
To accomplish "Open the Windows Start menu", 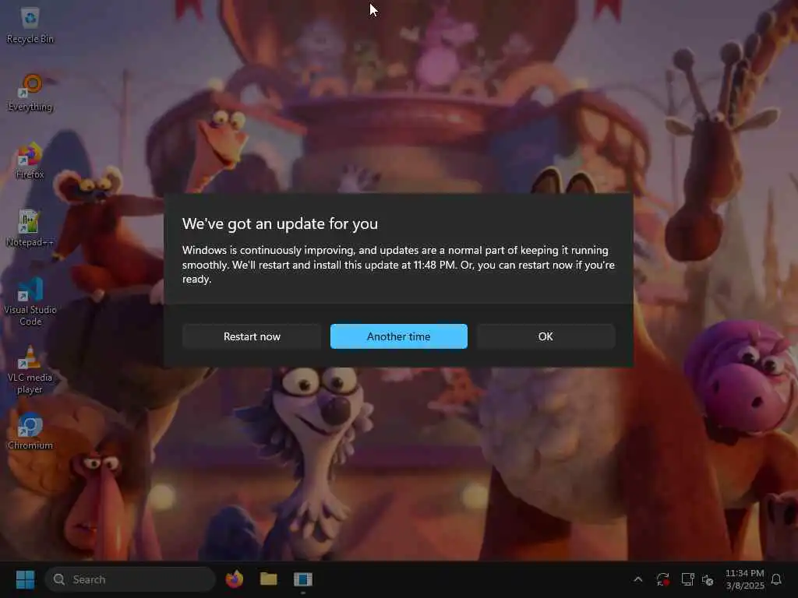I will [25, 579].
